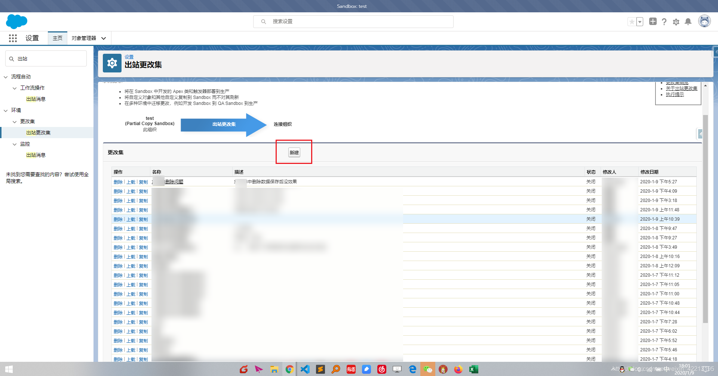Upload the change set dated 2020-1-8 上午10:16
718x376 pixels.
pyautogui.click(x=131, y=257)
